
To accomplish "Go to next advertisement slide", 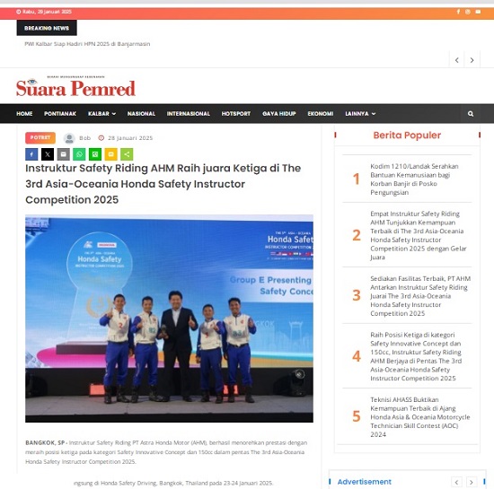I will click(x=472, y=482).
